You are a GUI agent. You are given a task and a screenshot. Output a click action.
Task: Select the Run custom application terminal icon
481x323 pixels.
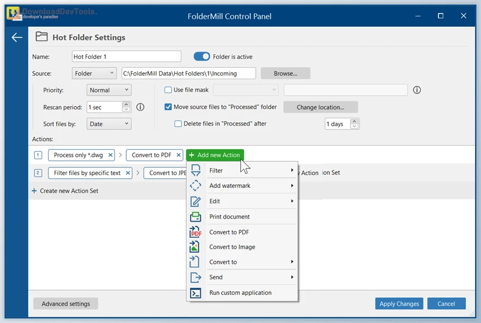196,292
